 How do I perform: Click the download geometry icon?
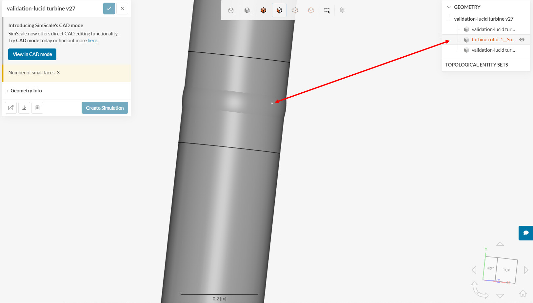(24, 107)
